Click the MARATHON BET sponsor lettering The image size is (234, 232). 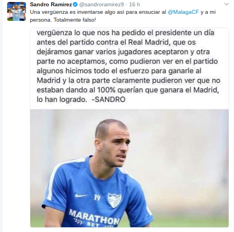pyautogui.click(x=94, y=219)
